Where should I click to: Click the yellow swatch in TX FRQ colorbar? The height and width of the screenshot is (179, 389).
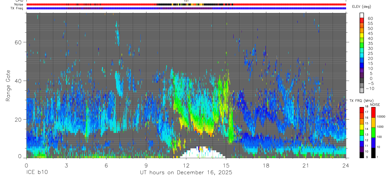point(362,126)
